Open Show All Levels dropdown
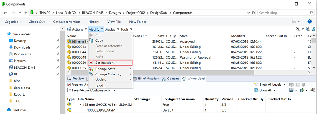 [270, 85]
